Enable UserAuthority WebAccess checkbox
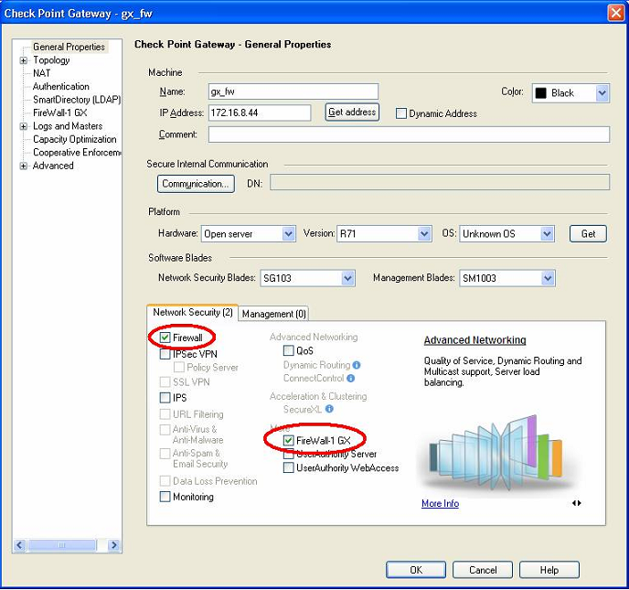The width and height of the screenshot is (629, 590). tap(288, 467)
